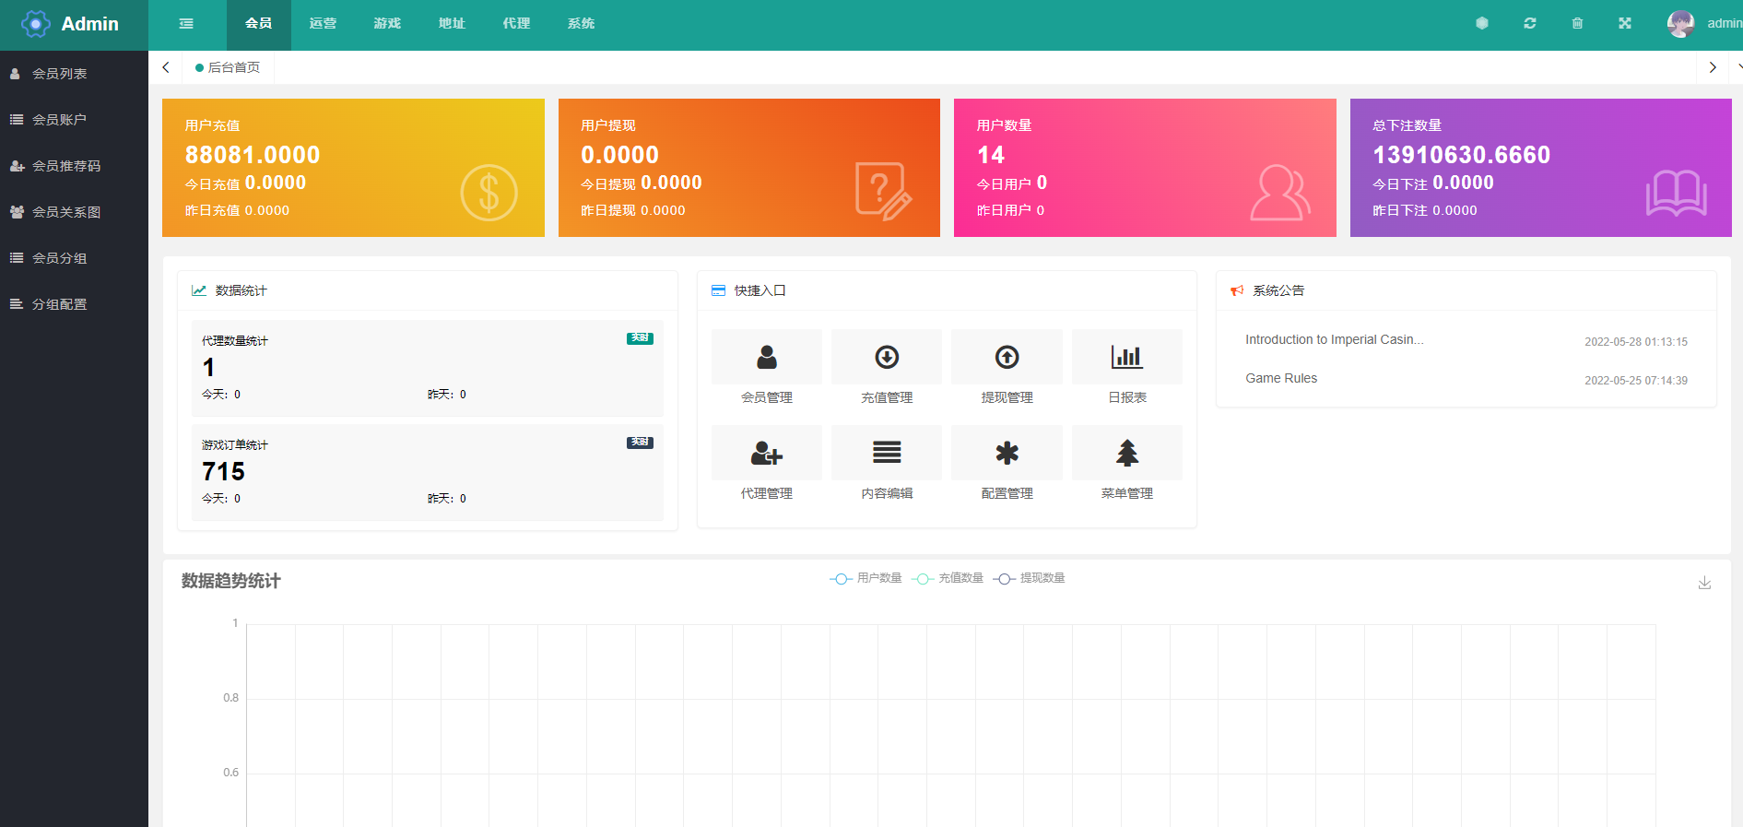Screen dimensions: 1743x827
Task: Toggle 充值数量 legend series in chart
Action: pos(948,578)
